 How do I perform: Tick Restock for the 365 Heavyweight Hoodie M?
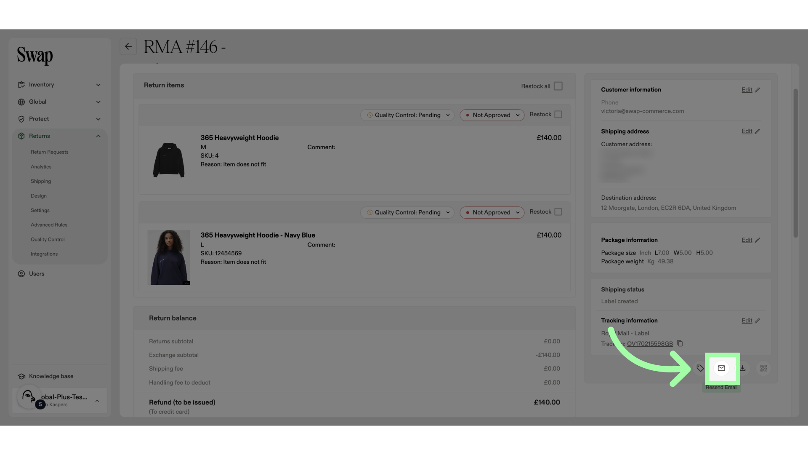(x=558, y=115)
